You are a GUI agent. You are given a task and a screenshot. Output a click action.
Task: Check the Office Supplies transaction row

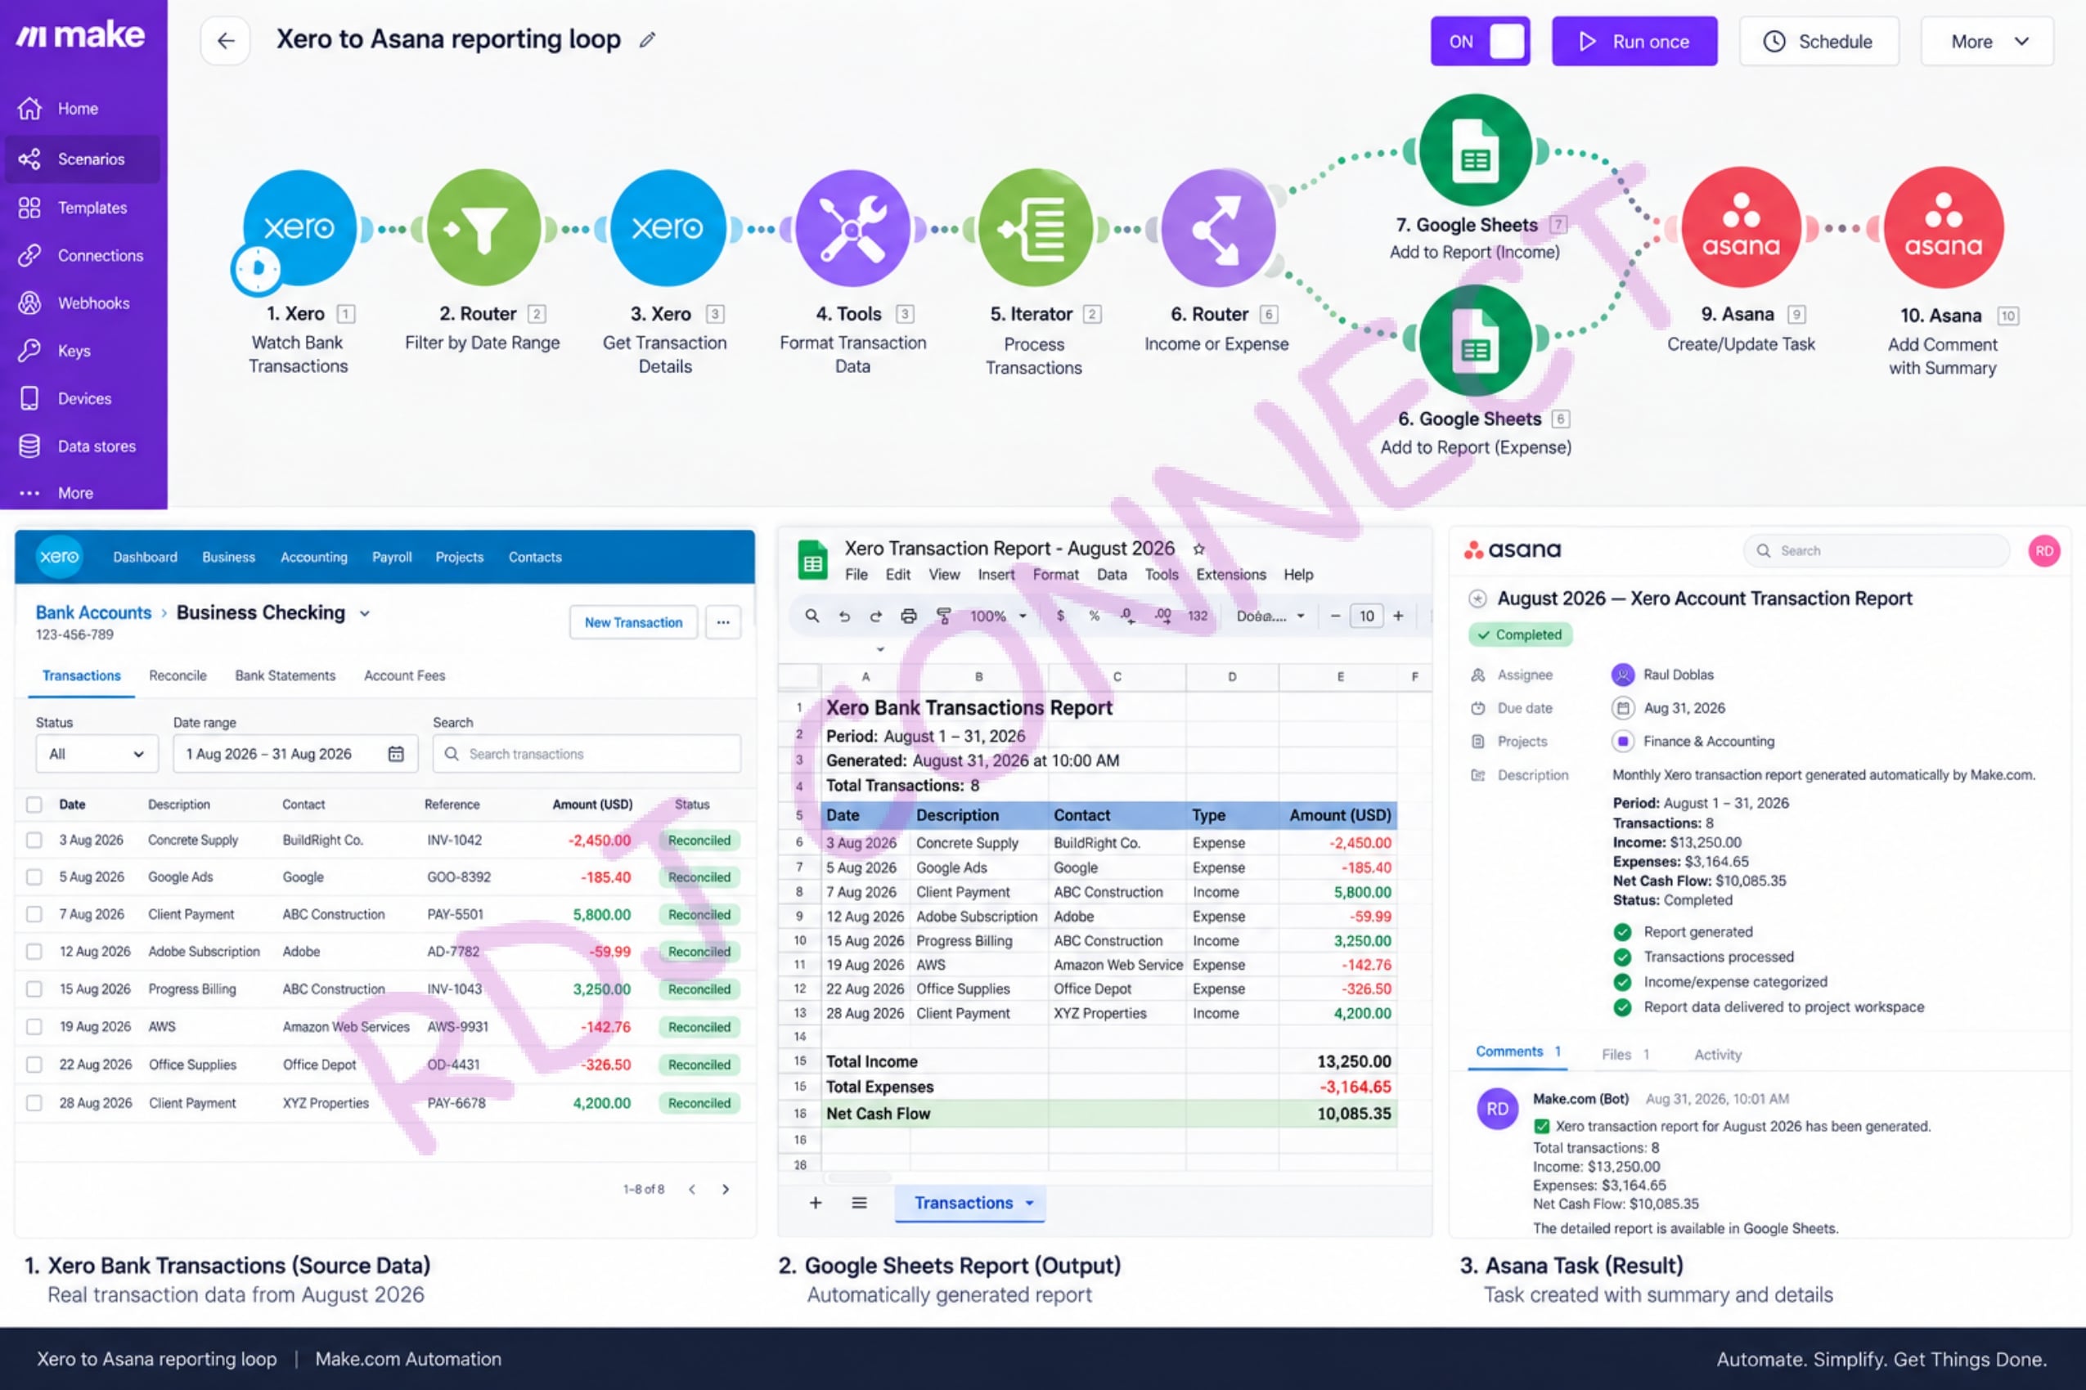tap(34, 1065)
